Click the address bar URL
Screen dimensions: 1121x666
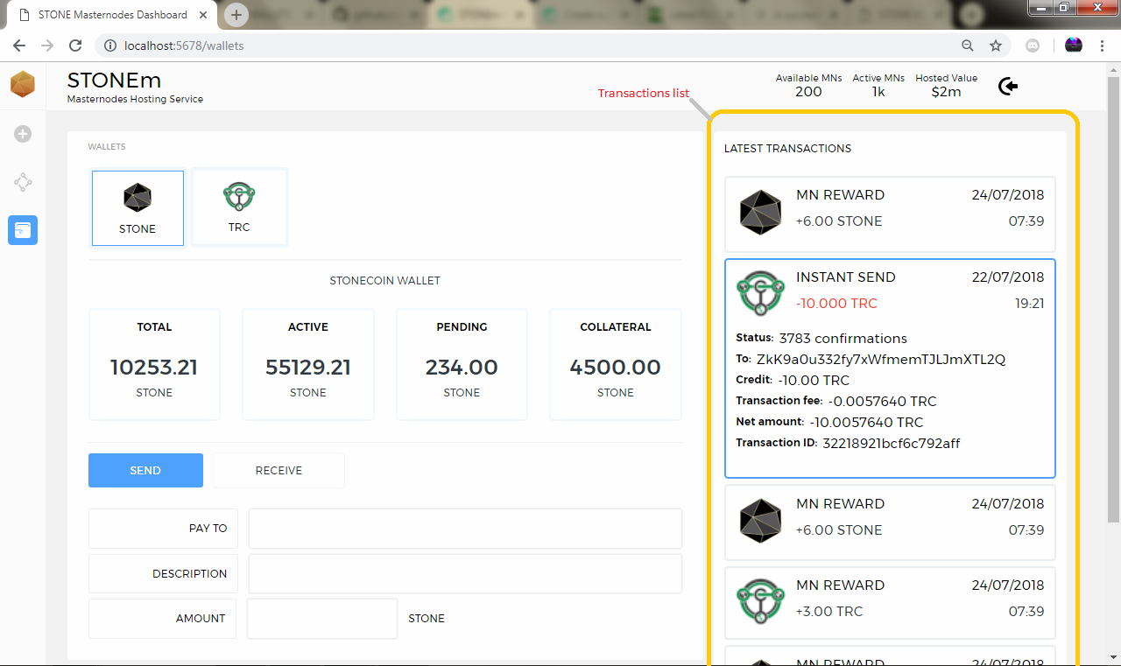click(x=186, y=46)
